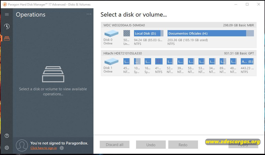Viewport: 265px width, 155px height.
Task: Close the Paragon Hard Disk Manager window
Action: pyautogui.click(x=259, y=4)
